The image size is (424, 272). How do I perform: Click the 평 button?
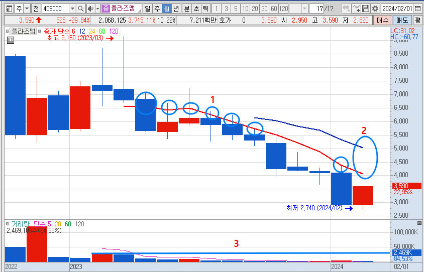point(418,20)
